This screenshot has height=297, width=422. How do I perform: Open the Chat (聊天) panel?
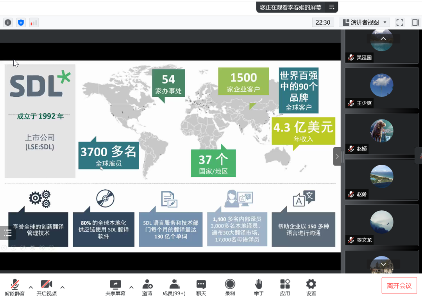click(201, 287)
